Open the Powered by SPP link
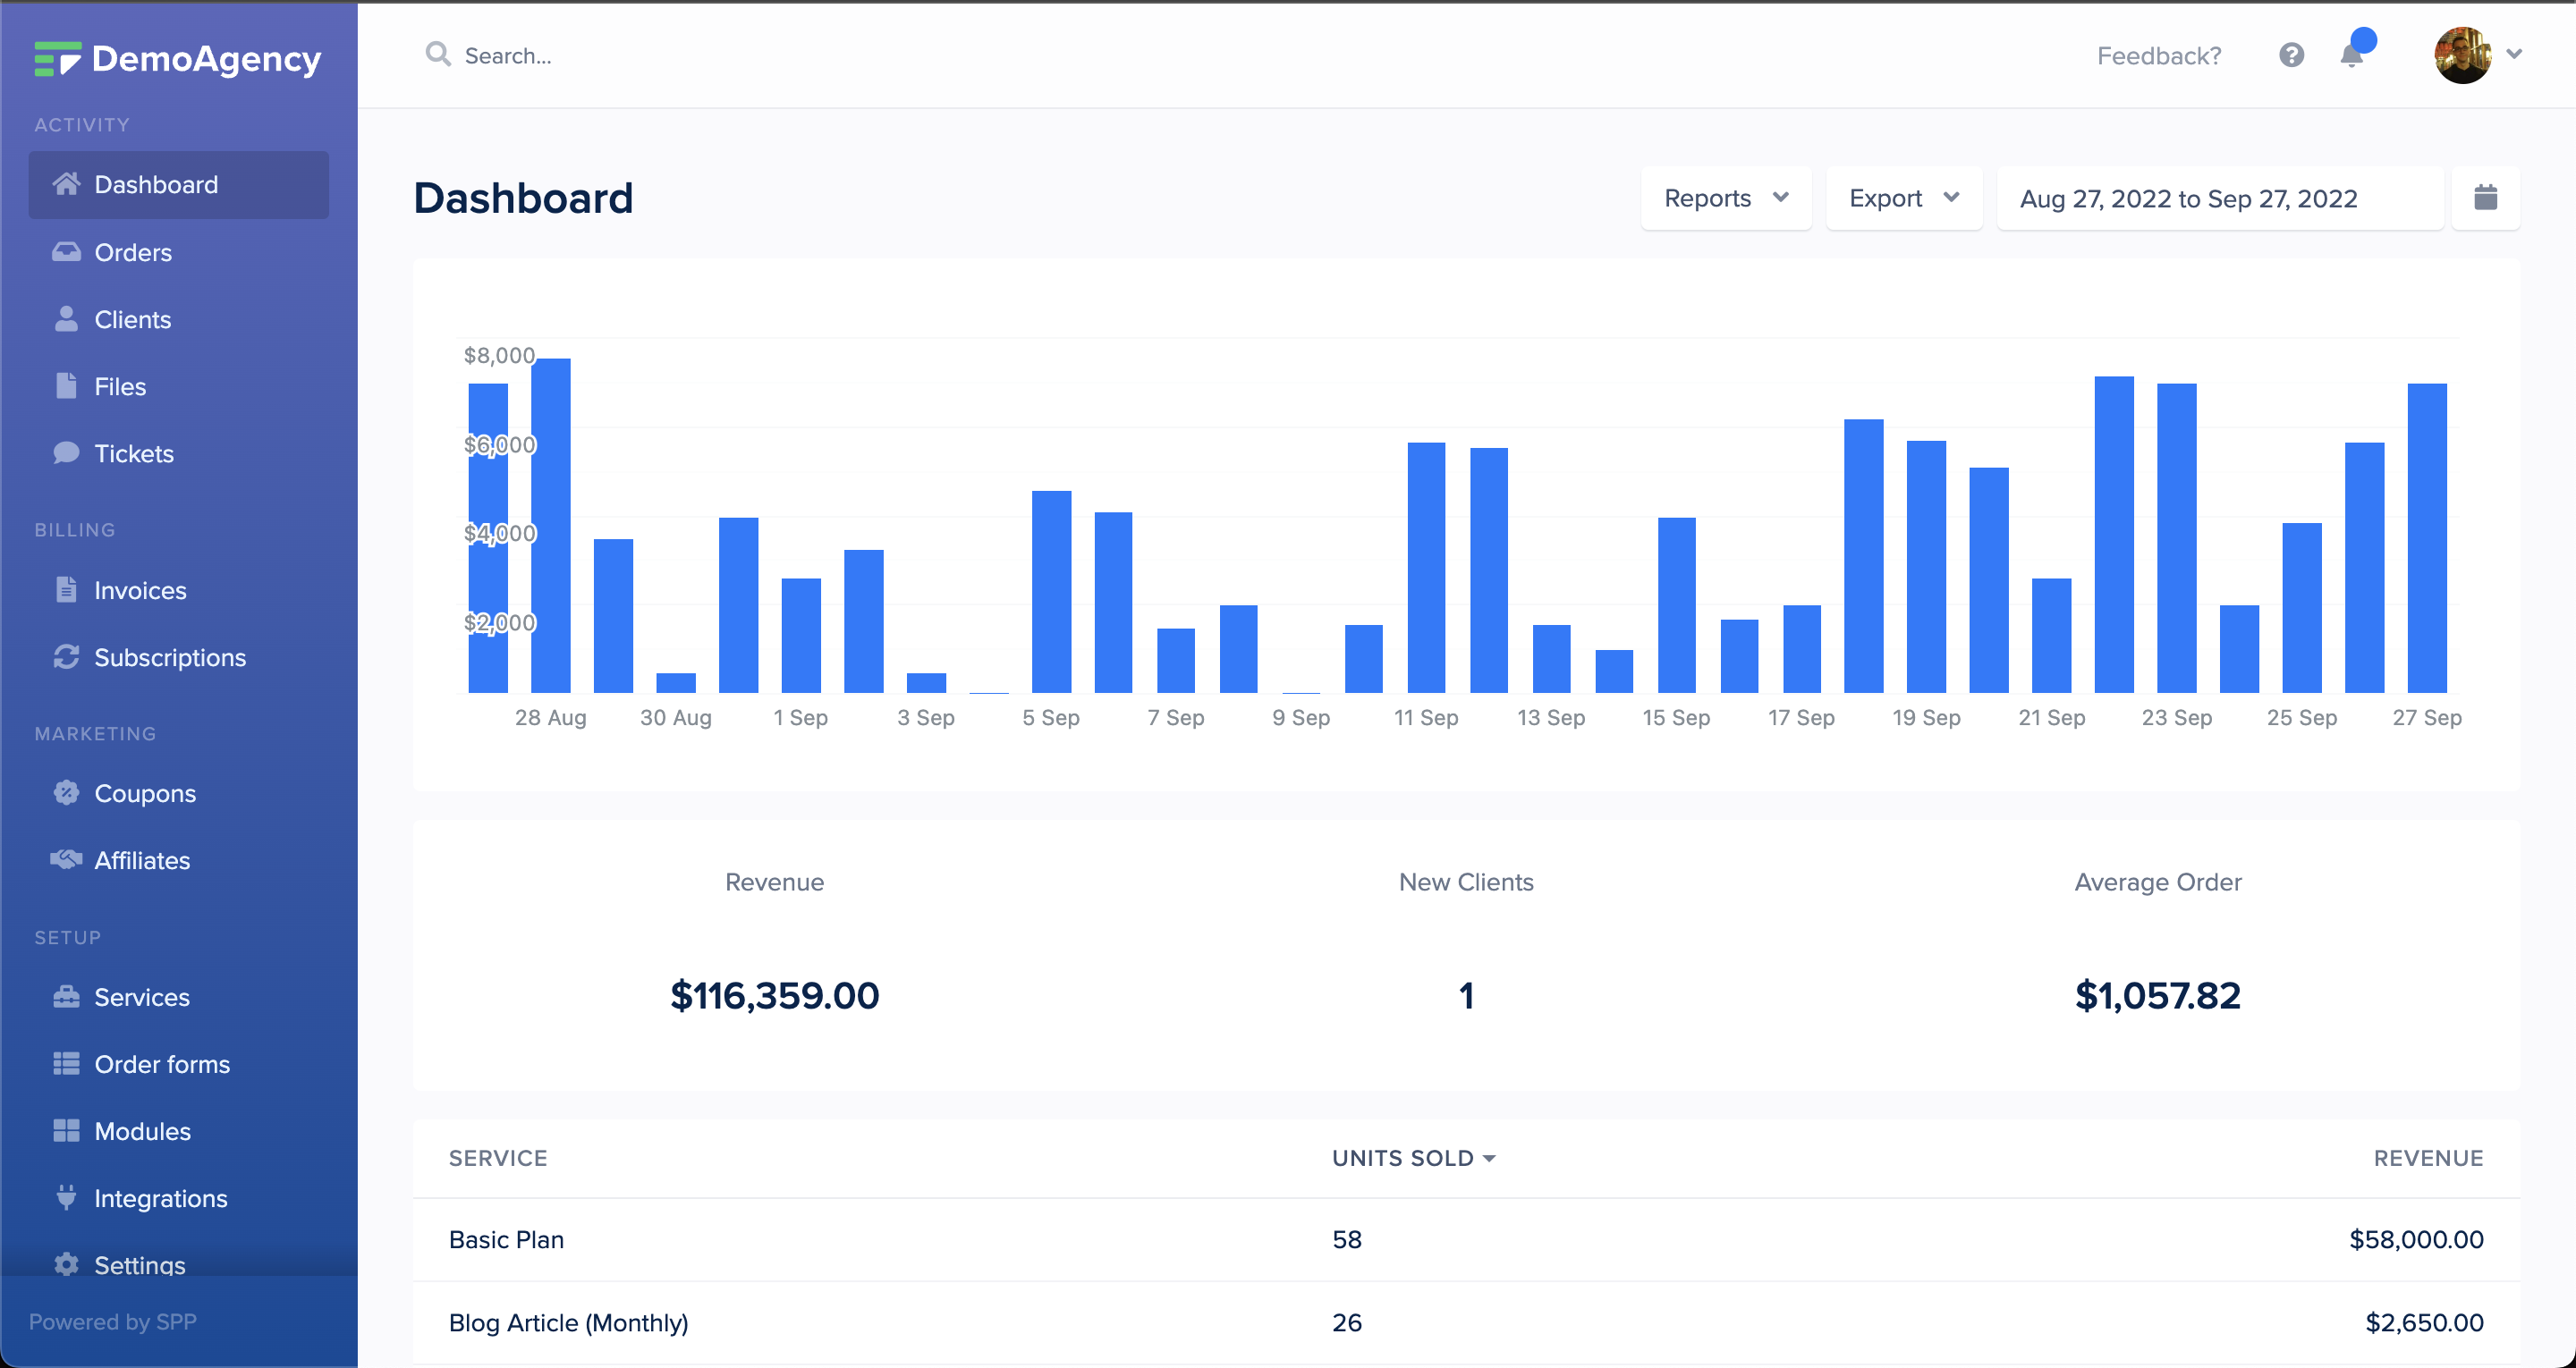This screenshot has width=2576, height=1368. 112,1321
